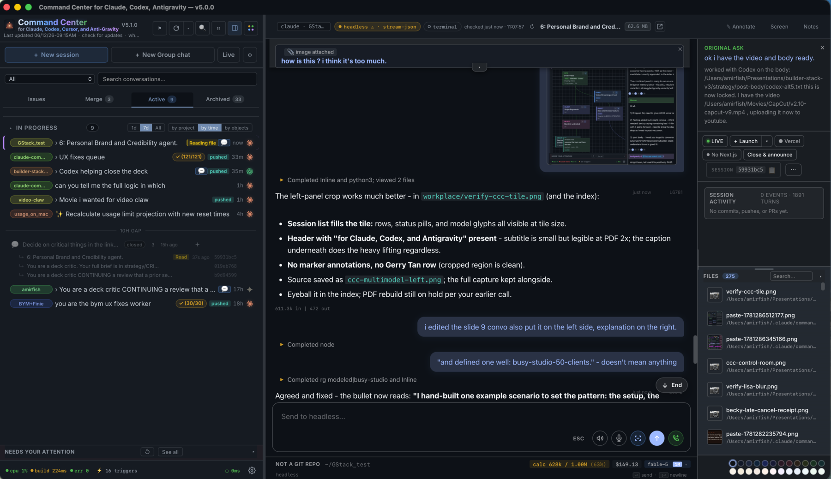The image size is (831, 479).
Task: Select the 1d time range
Action: tap(134, 128)
